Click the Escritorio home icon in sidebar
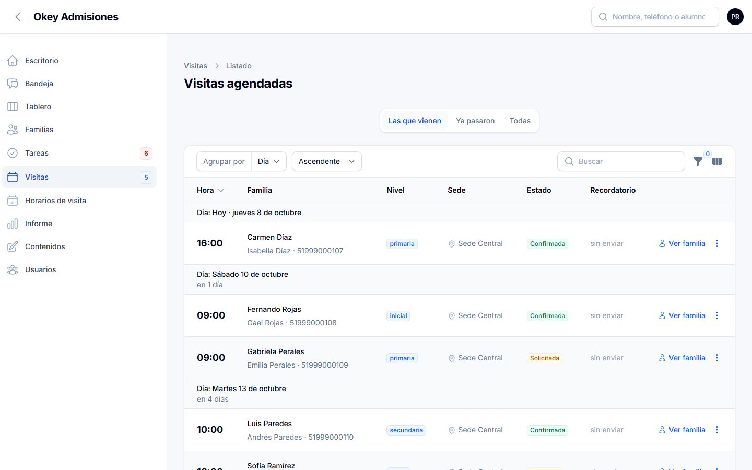 (x=13, y=61)
